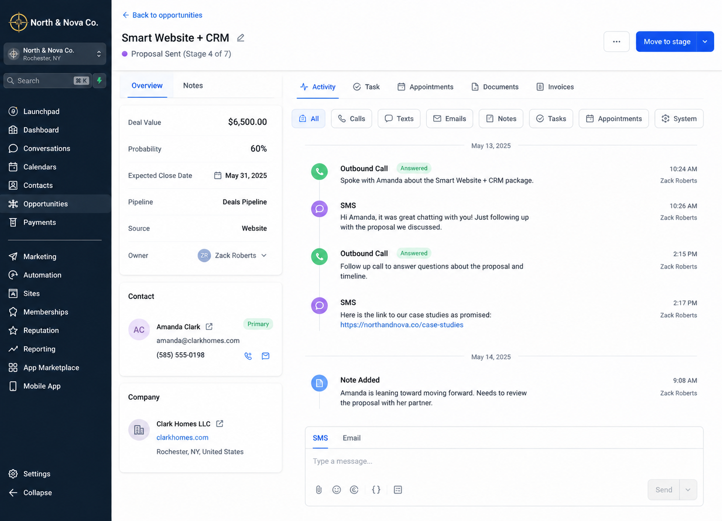The width and height of the screenshot is (722, 521).
Task: Open the North & Nova Co. account switcher
Action: [55, 54]
